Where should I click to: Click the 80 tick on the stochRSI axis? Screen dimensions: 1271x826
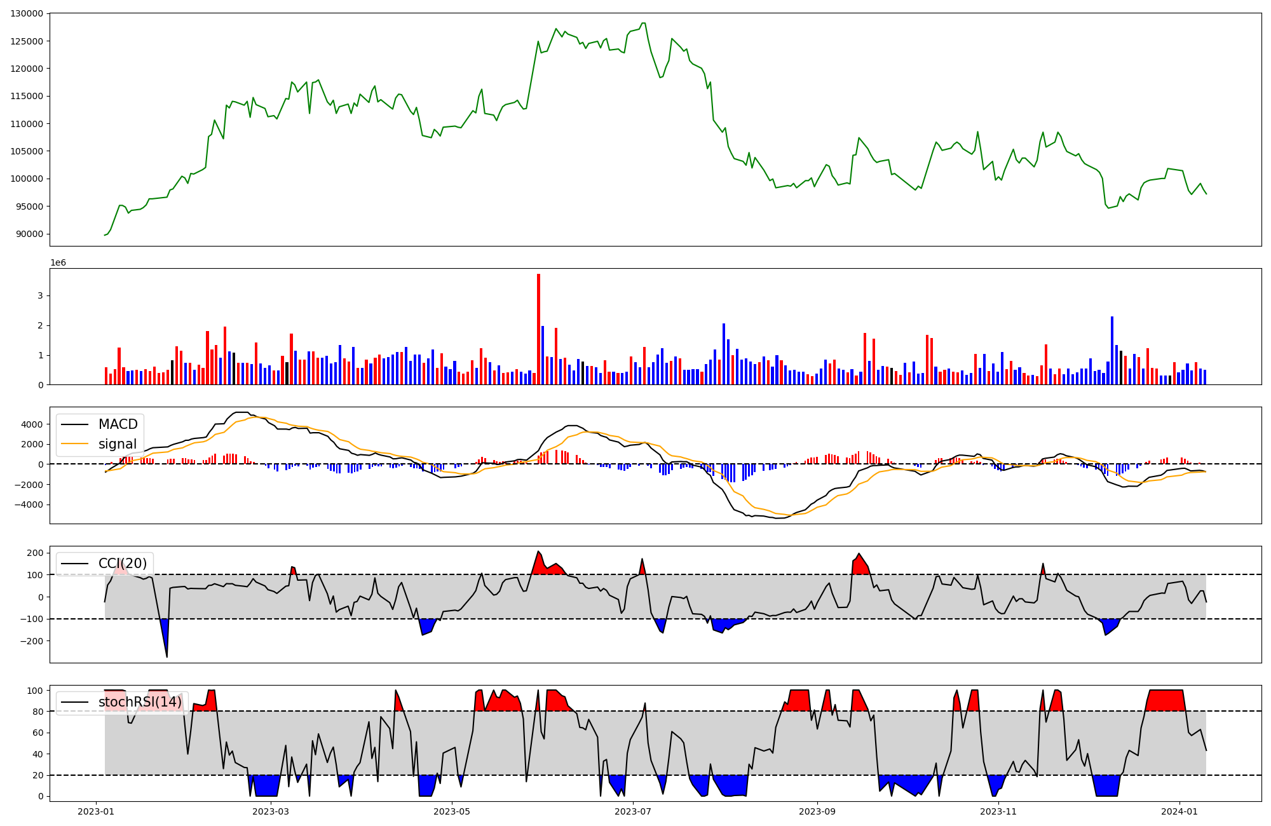pyautogui.click(x=37, y=712)
